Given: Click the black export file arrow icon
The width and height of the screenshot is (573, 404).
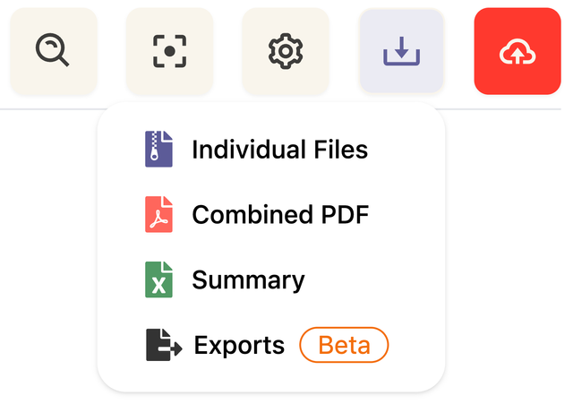Looking at the screenshot, I should (164, 345).
